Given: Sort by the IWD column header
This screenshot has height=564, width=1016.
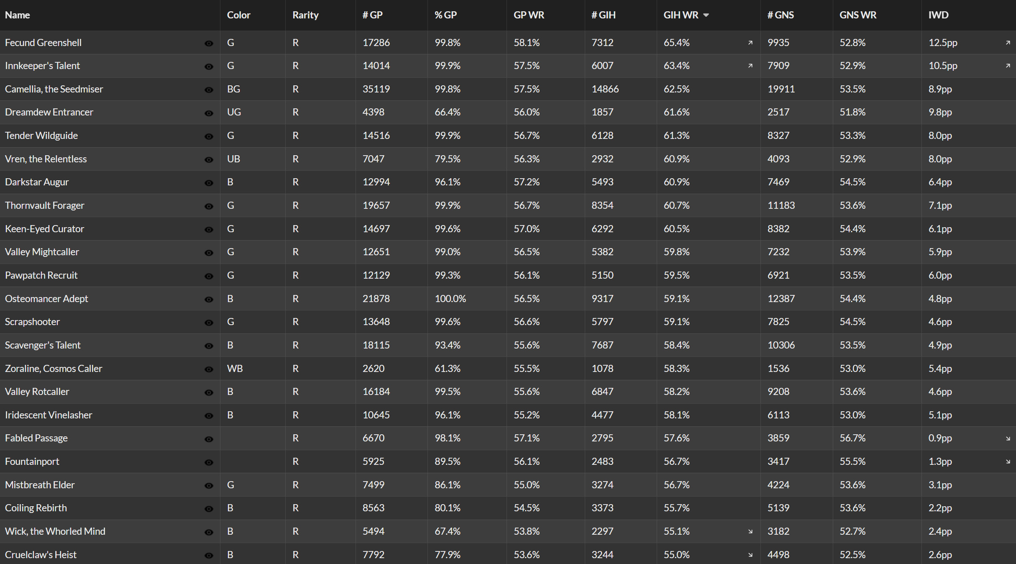Looking at the screenshot, I should (938, 15).
